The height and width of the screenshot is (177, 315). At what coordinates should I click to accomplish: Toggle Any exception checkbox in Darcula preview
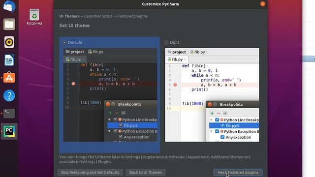(121, 137)
